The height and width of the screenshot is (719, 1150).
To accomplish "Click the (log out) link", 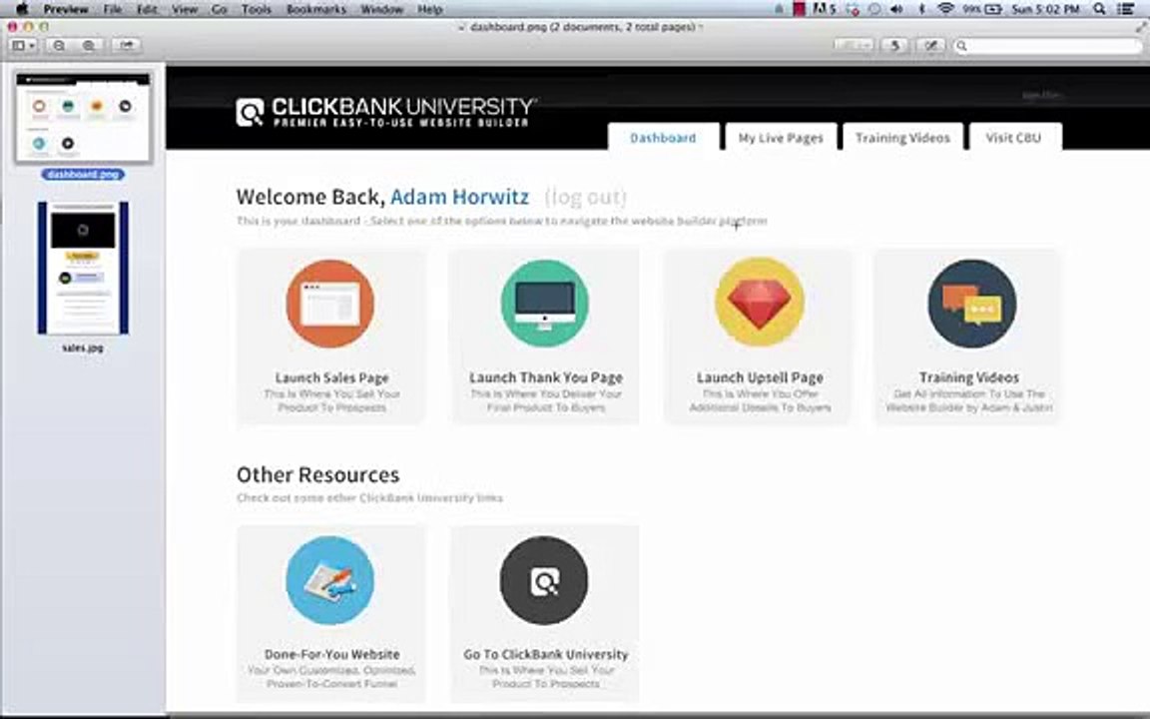I will pos(585,198).
